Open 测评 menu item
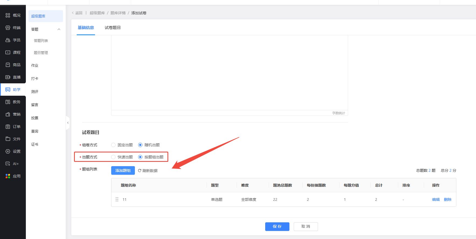 35,92
